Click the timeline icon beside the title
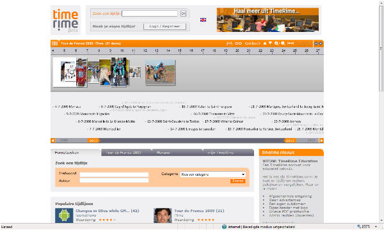 click(x=54, y=43)
